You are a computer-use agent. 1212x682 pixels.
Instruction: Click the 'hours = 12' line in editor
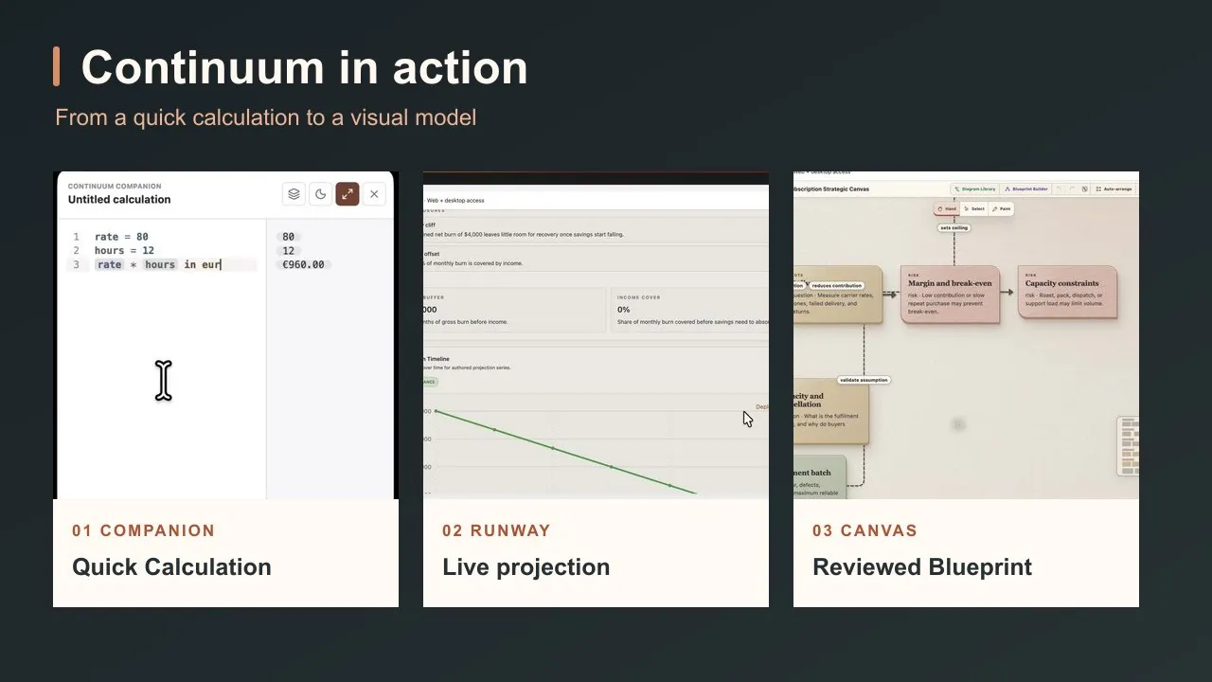coord(124,251)
